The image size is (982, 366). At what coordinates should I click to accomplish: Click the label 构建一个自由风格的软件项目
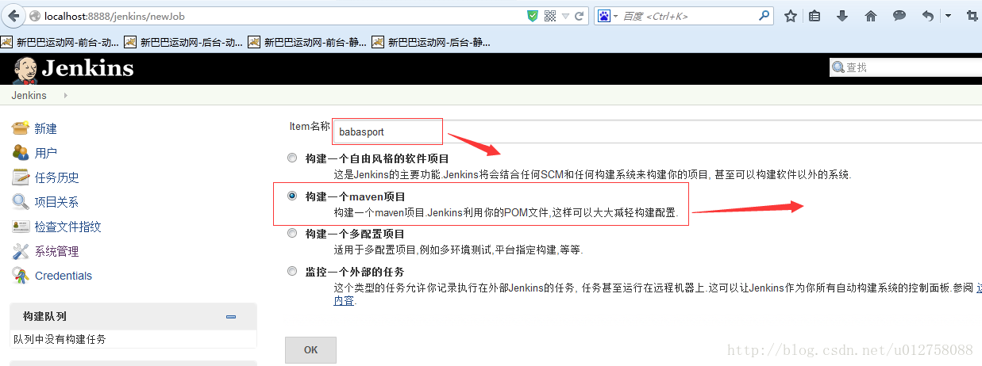[x=377, y=158]
